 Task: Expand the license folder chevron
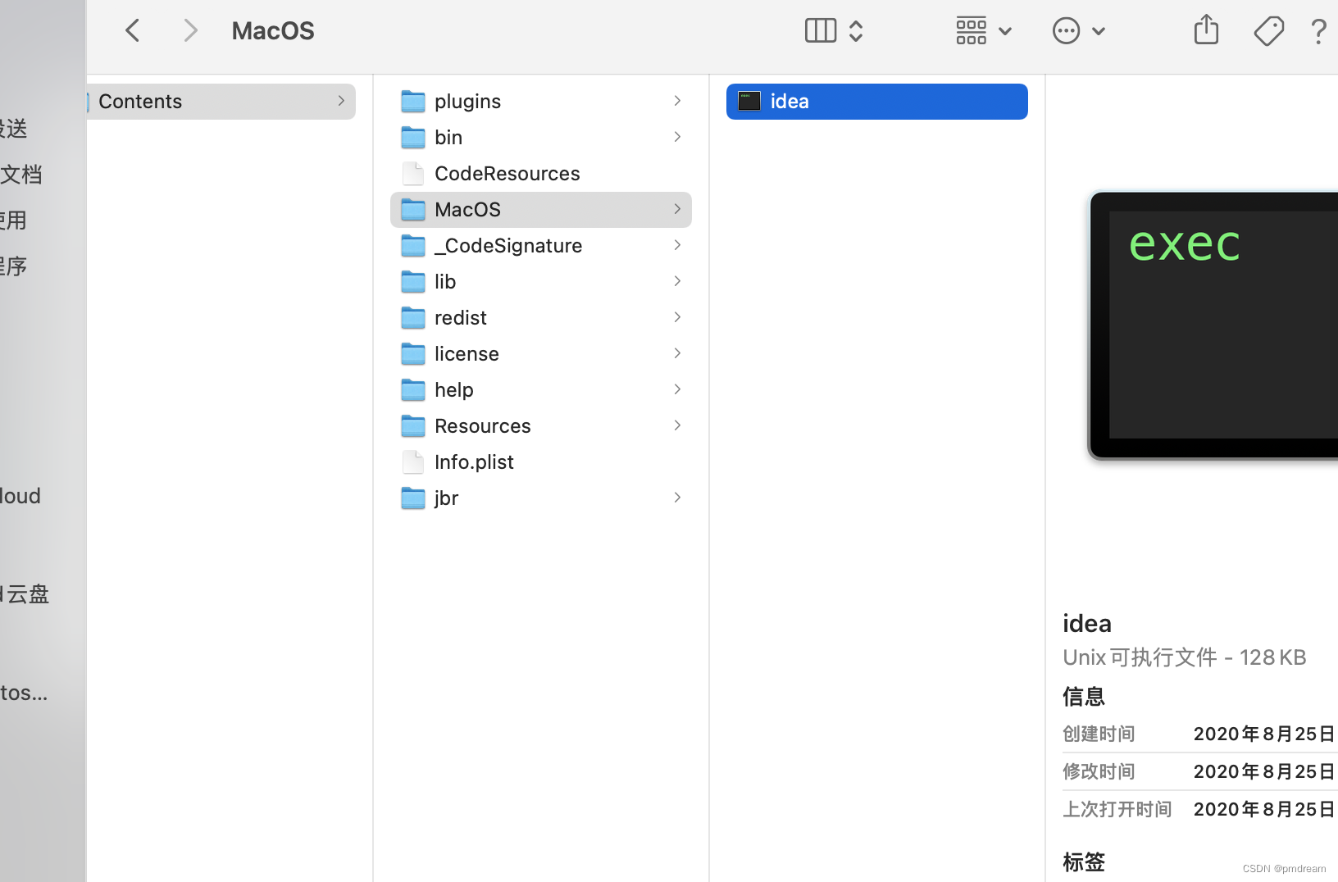click(x=677, y=353)
